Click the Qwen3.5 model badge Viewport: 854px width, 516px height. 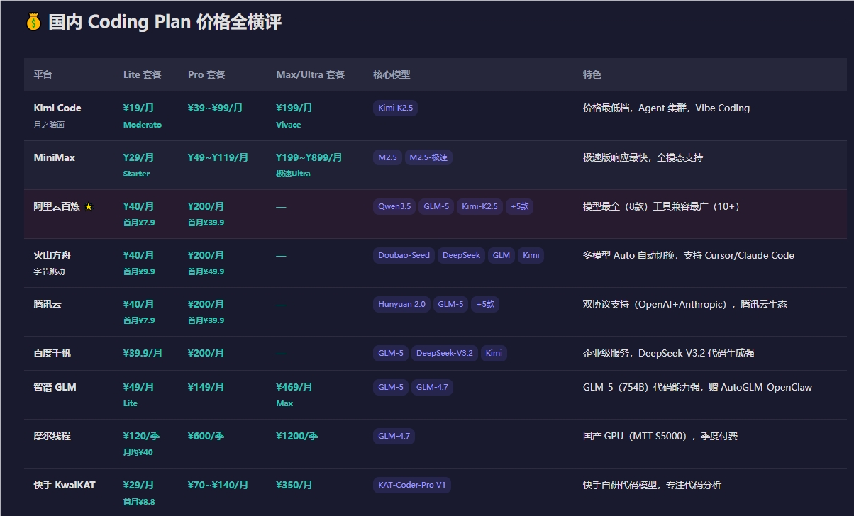(394, 206)
